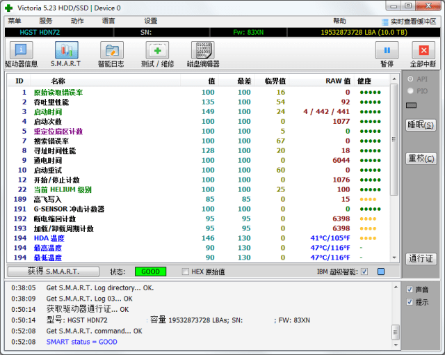Click the Recalibrate (重校(C)) button

click(x=421, y=158)
